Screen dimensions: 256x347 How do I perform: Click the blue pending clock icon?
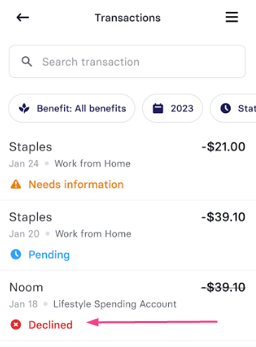(x=16, y=254)
